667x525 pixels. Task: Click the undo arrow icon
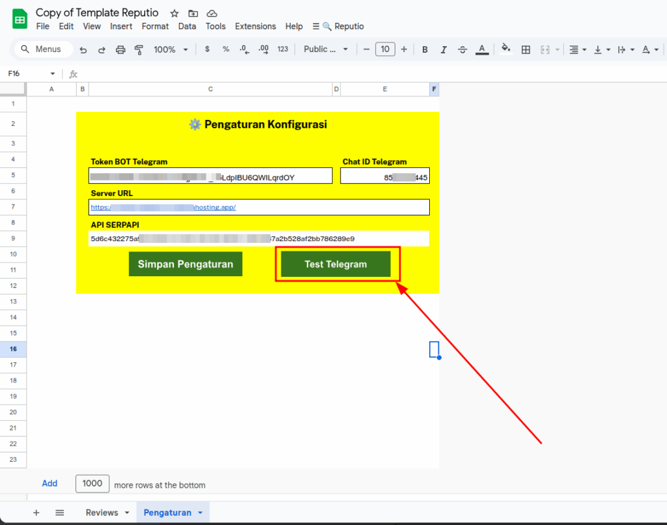tap(83, 50)
